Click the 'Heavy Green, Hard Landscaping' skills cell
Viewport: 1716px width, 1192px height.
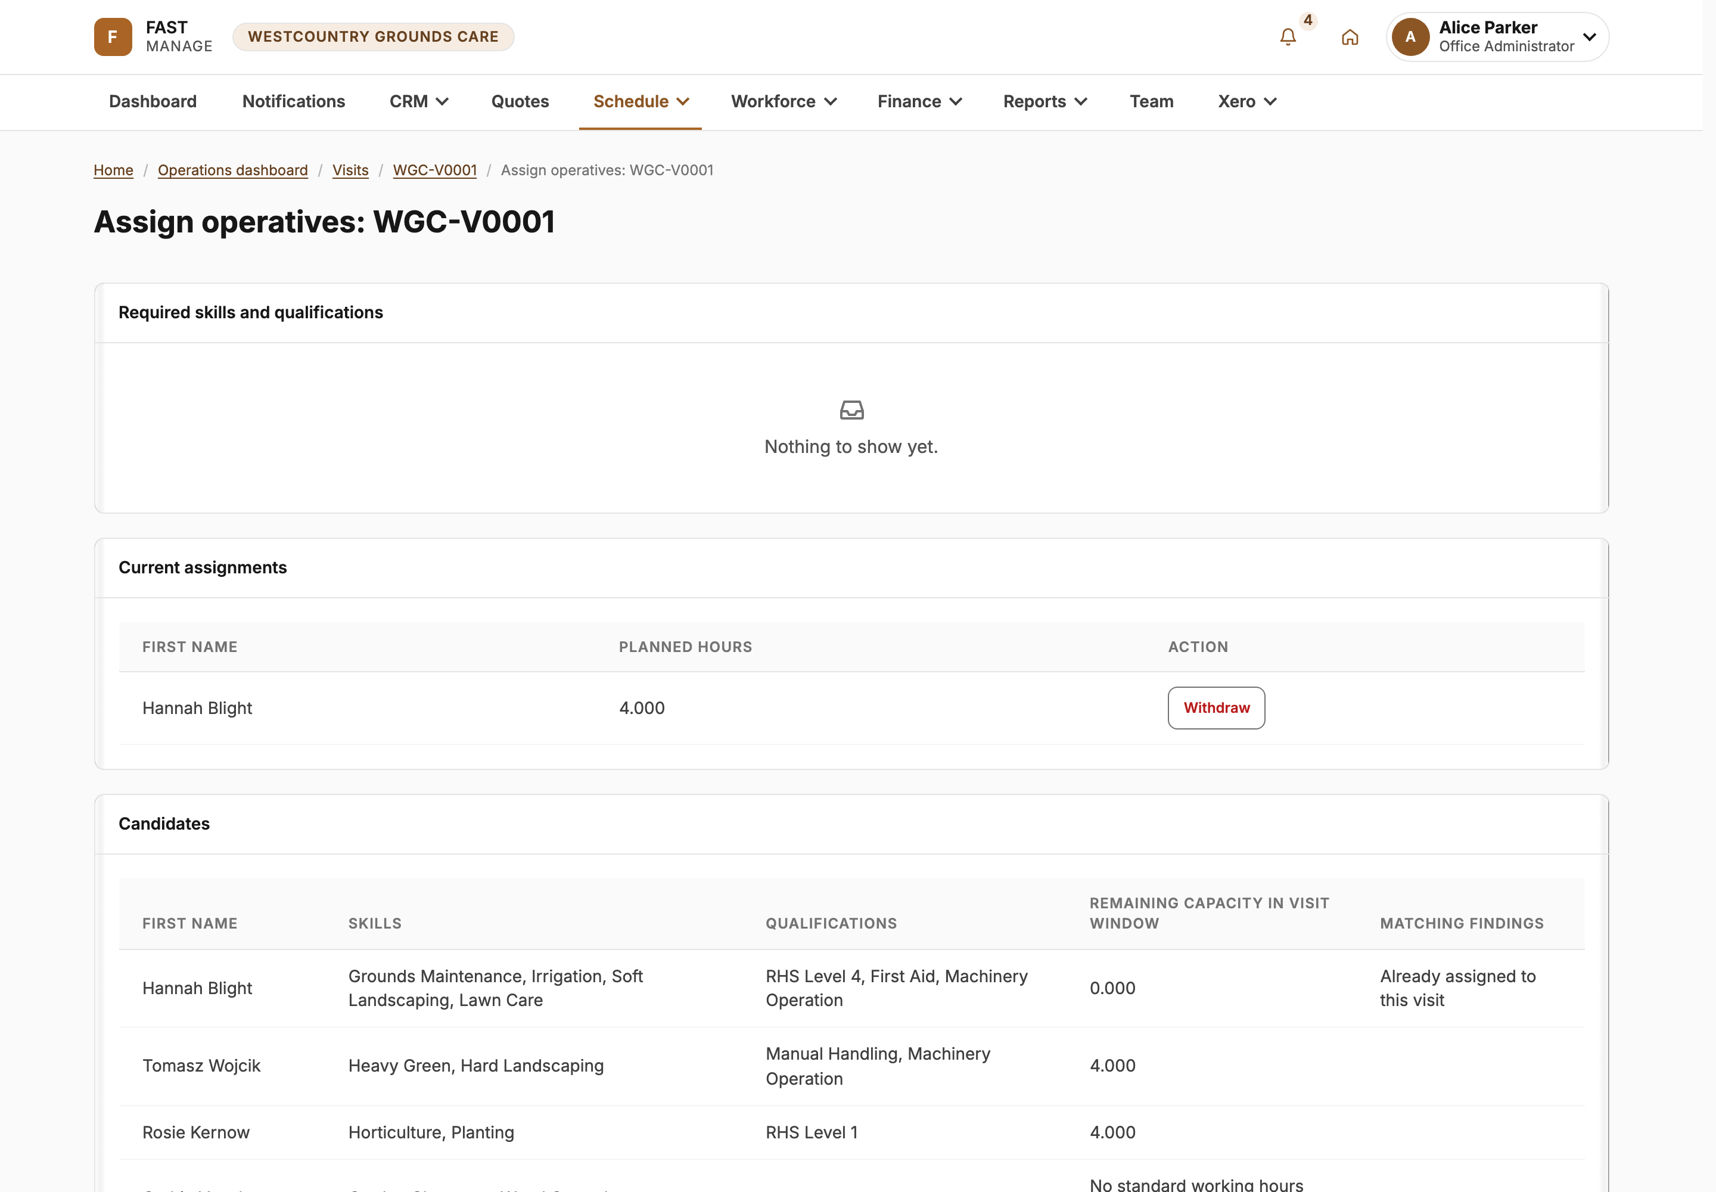(x=475, y=1066)
